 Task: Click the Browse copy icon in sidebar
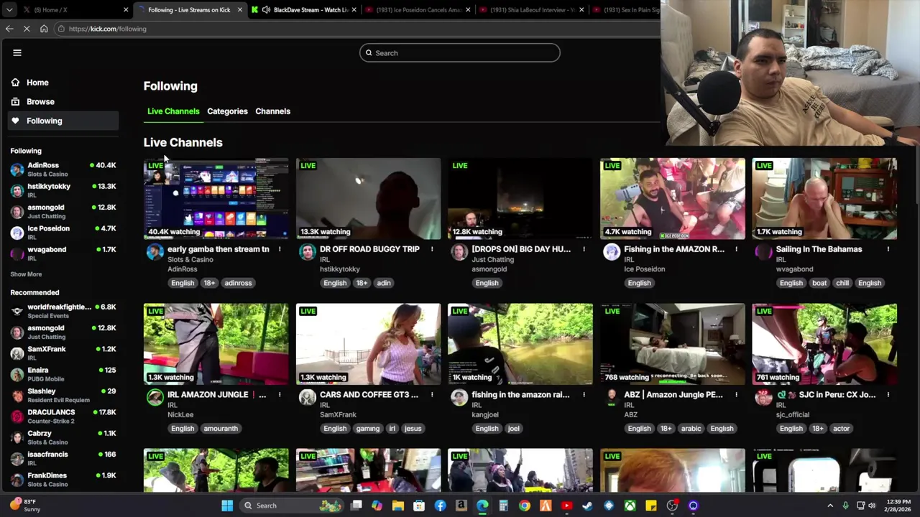click(x=15, y=102)
